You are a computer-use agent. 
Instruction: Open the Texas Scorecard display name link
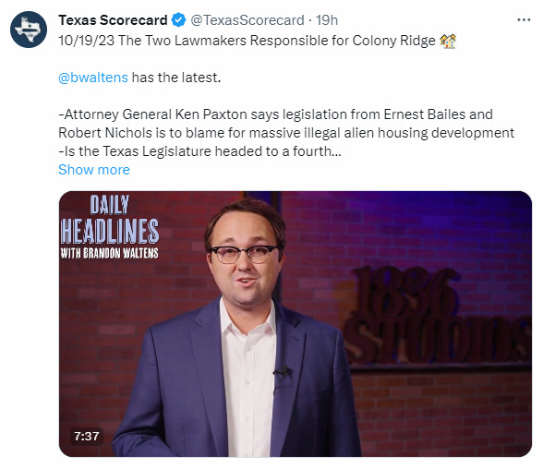(x=113, y=20)
